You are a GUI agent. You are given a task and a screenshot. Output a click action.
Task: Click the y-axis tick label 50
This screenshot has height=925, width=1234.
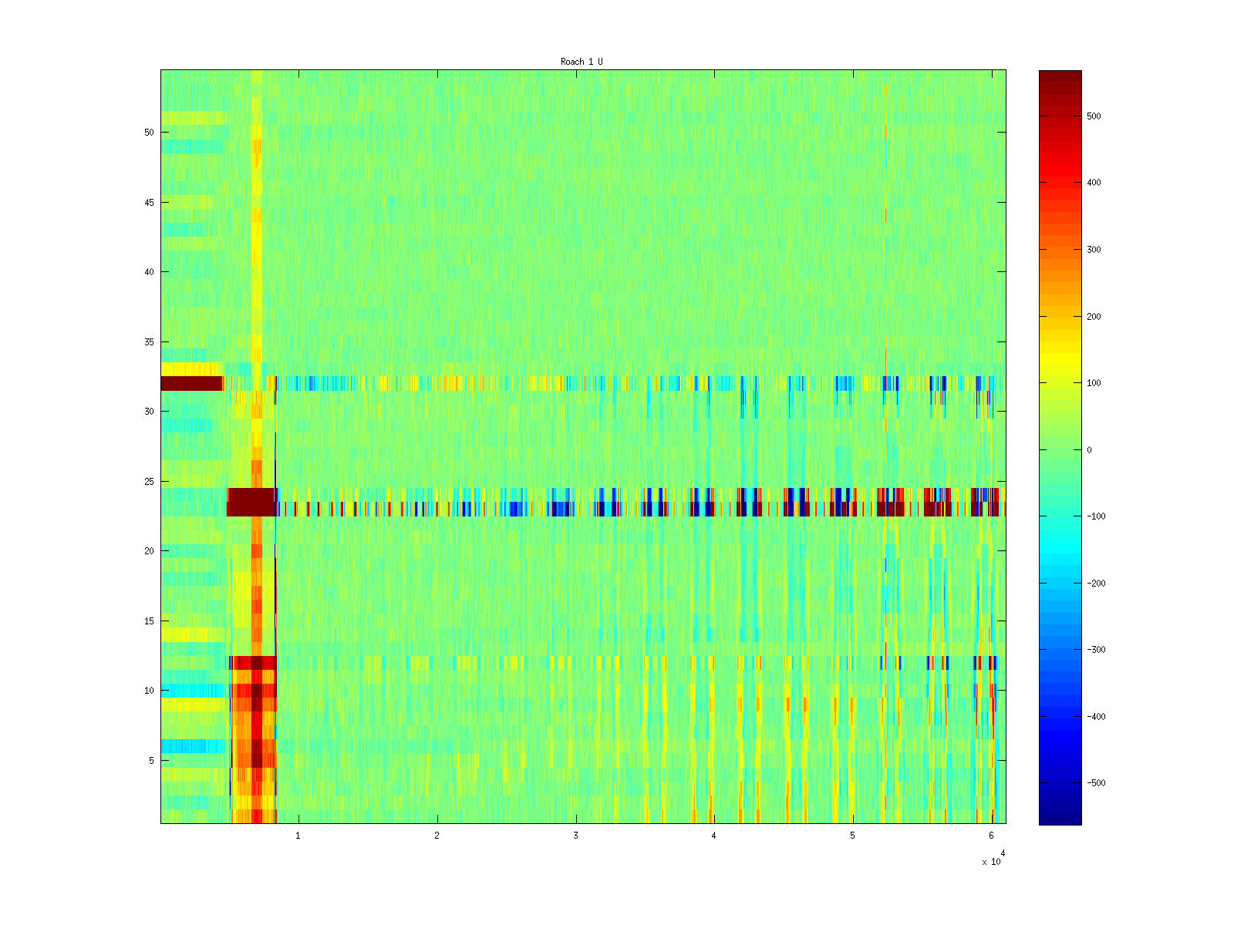pyautogui.click(x=149, y=133)
